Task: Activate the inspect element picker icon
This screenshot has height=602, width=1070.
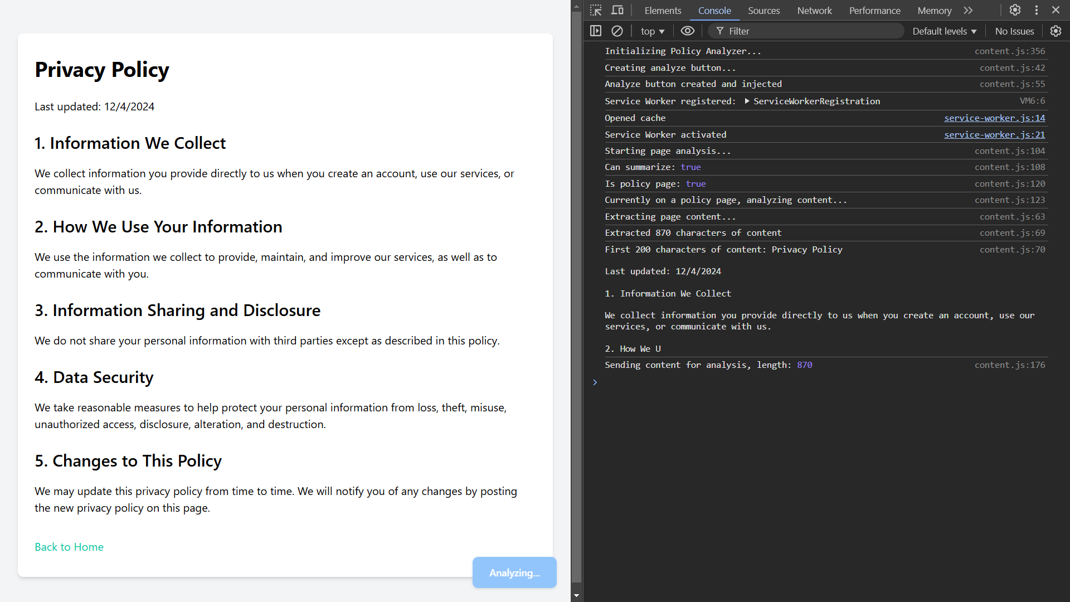Action: 596,10
